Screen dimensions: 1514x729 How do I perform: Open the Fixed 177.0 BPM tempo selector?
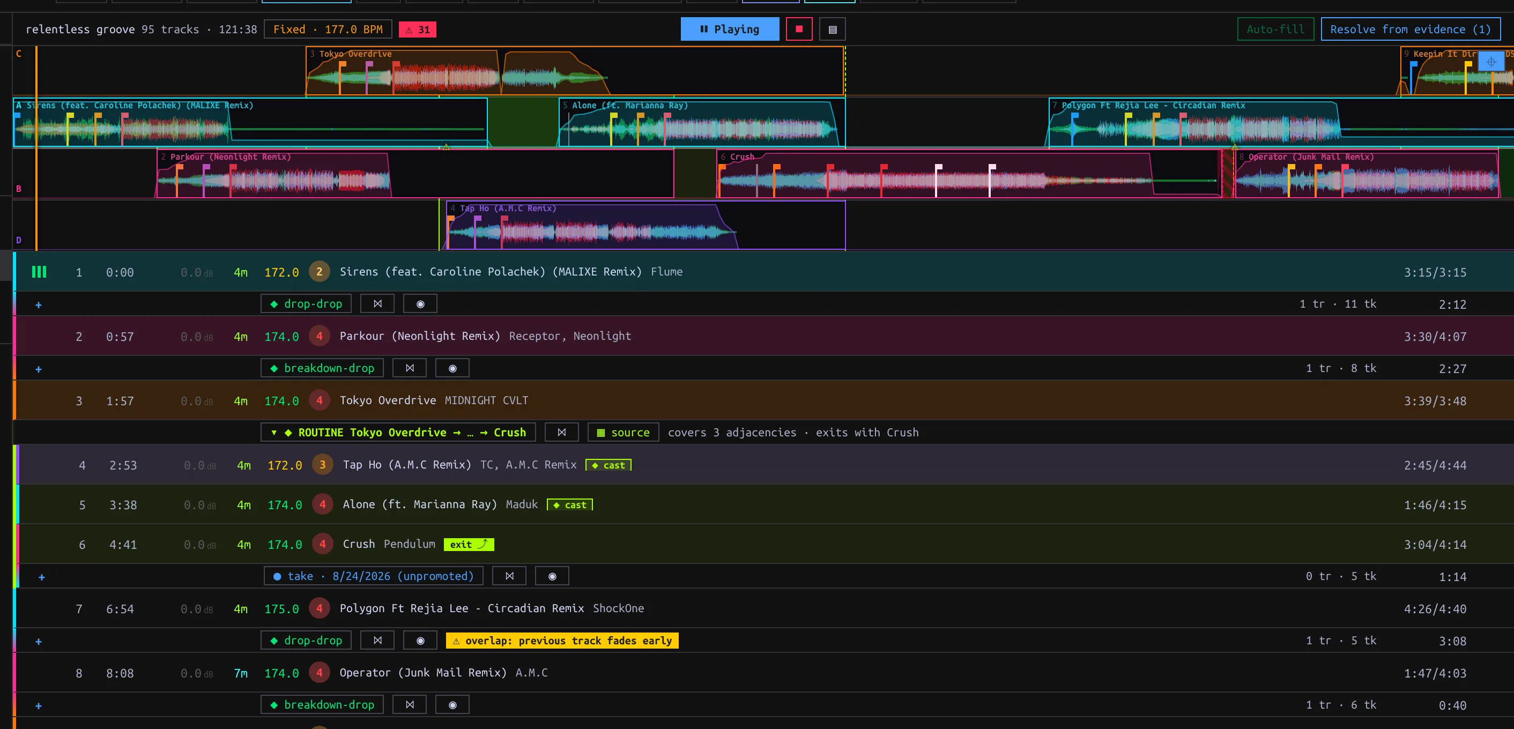(x=328, y=29)
